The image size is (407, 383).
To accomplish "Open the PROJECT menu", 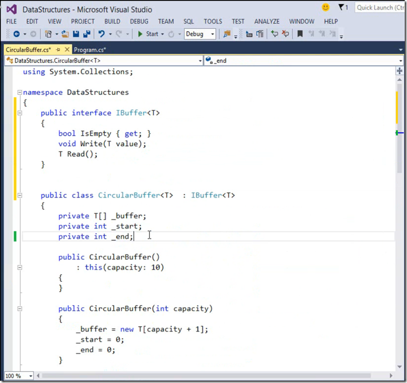I will (x=83, y=21).
